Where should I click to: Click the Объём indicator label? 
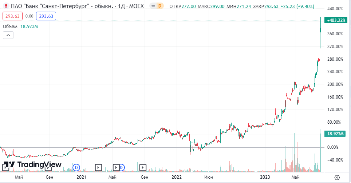tap(10, 27)
